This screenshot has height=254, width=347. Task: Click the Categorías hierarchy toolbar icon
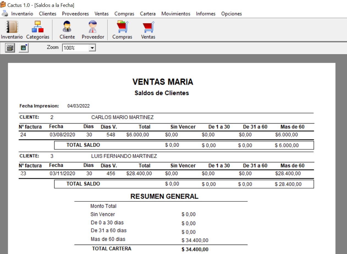coord(38,27)
